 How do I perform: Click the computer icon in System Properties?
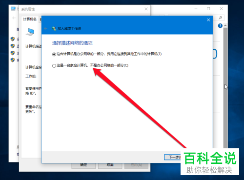30,32
